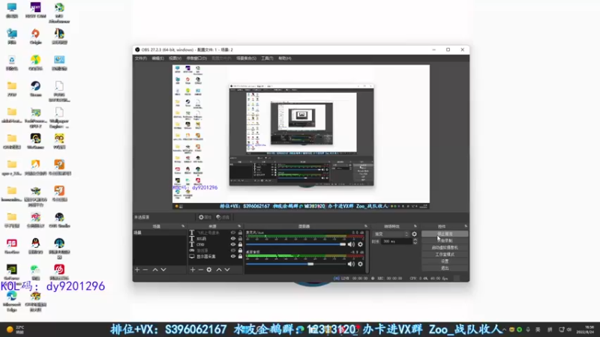Open scene transition type dropdown
This screenshot has width=600, height=337.
(x=391, y=234)
